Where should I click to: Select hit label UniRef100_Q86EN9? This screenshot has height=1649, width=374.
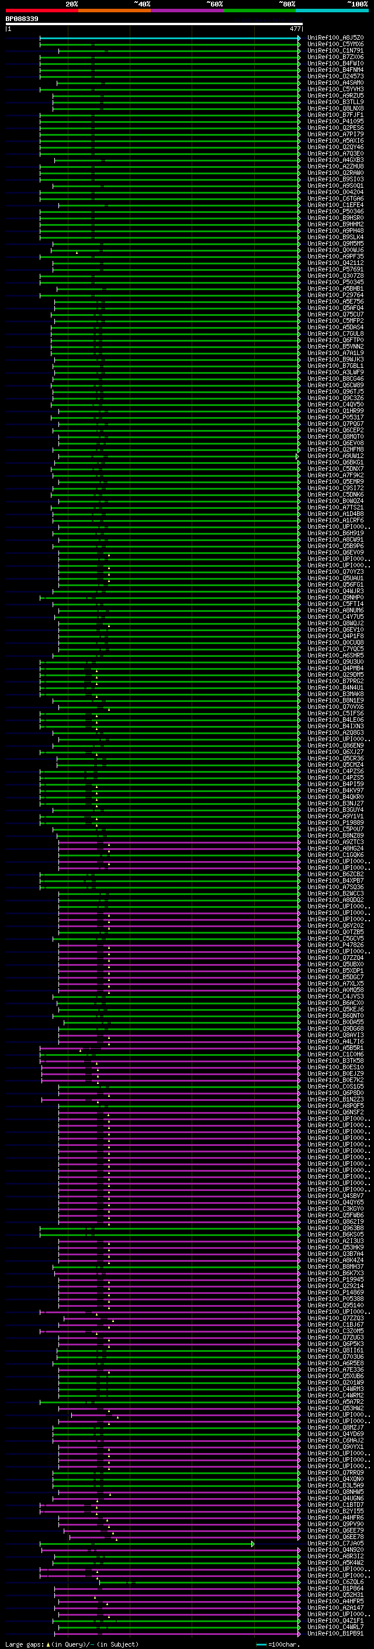coord(335,745)
